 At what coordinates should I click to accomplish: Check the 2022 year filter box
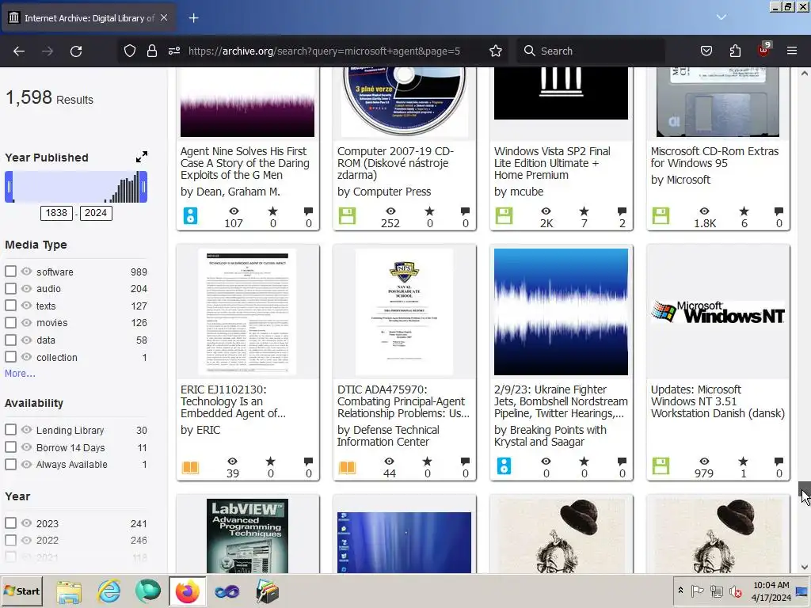tap(10, 540)
